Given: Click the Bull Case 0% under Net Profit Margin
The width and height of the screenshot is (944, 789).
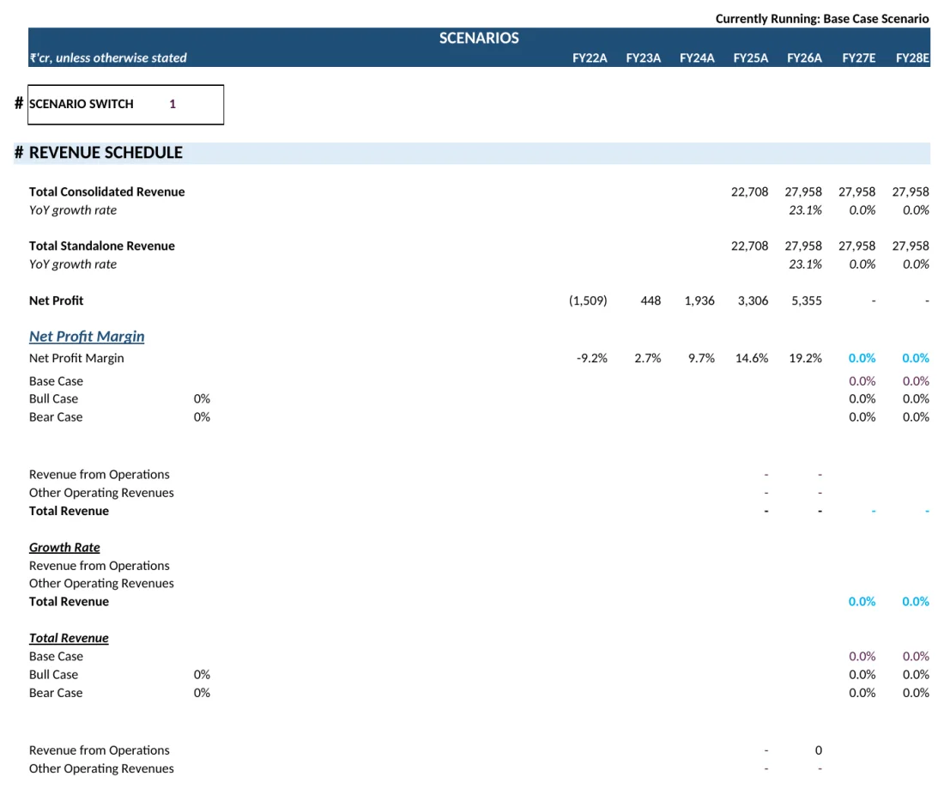Looking at the screenshot, I should tap(202, 398).
